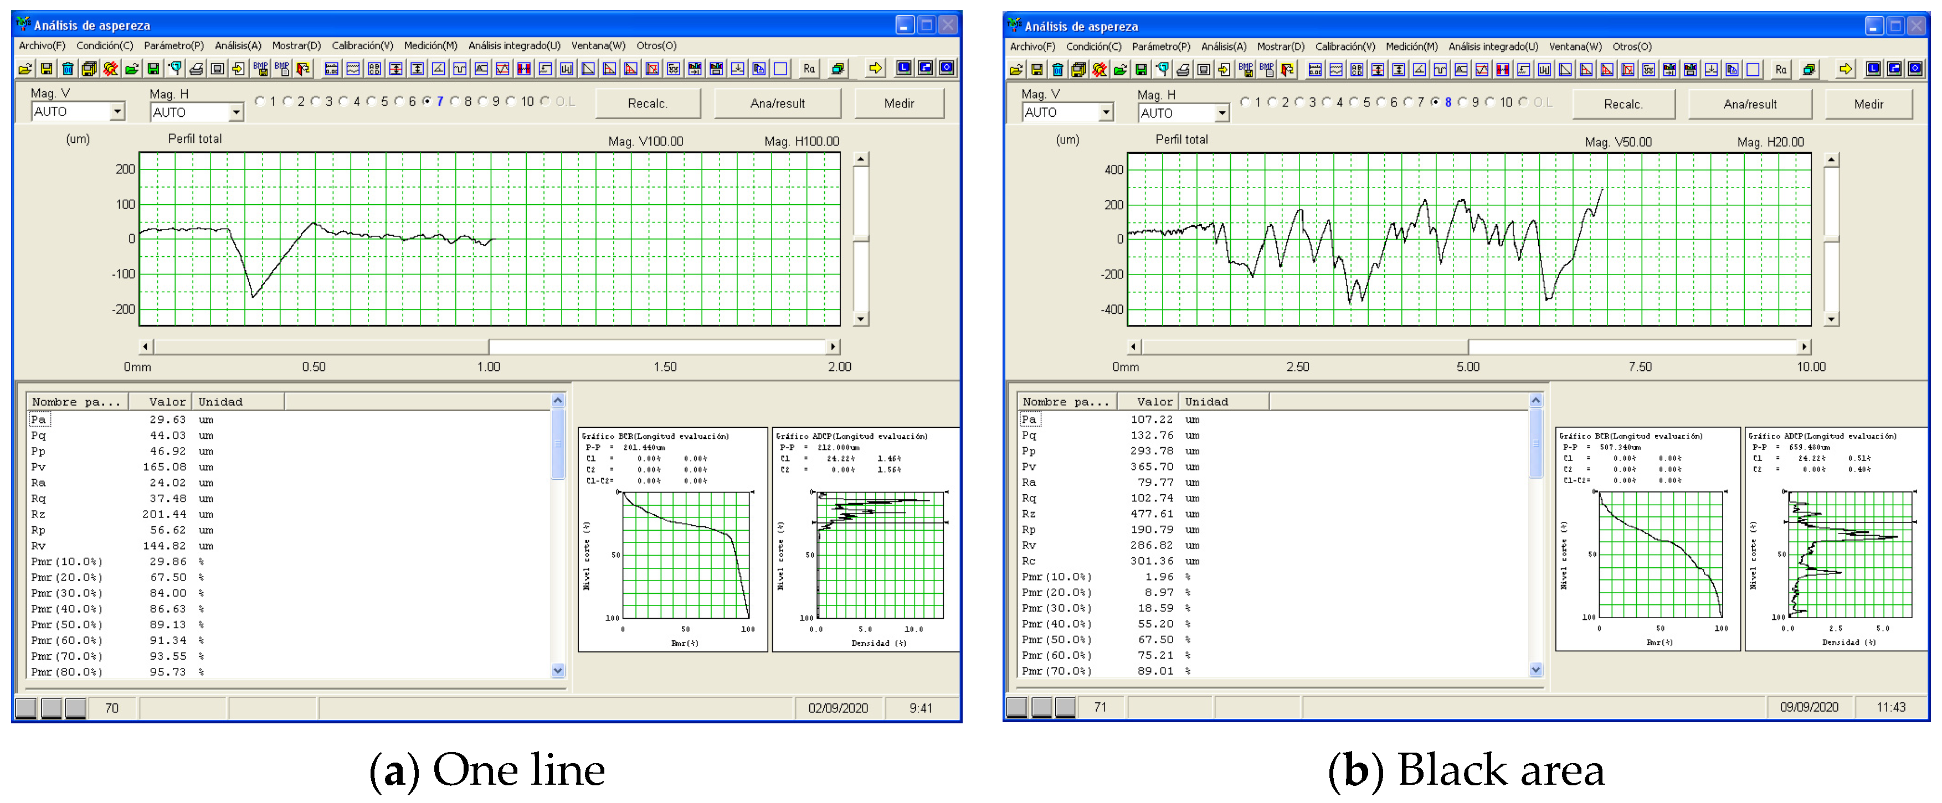
Task: Click the printer icon in left window toolbar
Action: [x=196, y=69]
